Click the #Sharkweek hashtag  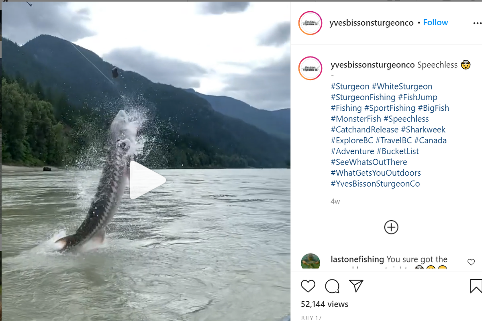423,129
